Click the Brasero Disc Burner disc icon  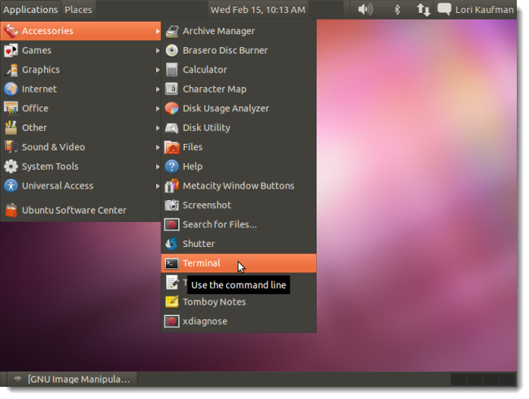click(x=172, y=50)
